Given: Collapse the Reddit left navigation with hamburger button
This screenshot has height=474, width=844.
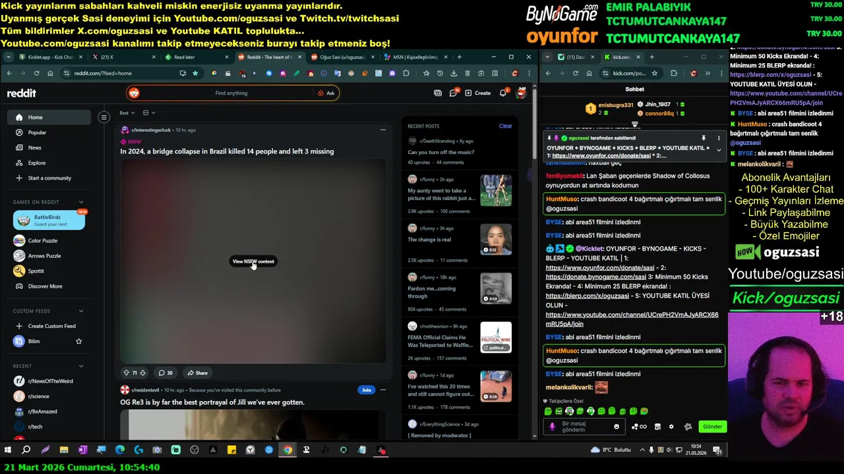Looking at the screenshot, I should 104,117.
